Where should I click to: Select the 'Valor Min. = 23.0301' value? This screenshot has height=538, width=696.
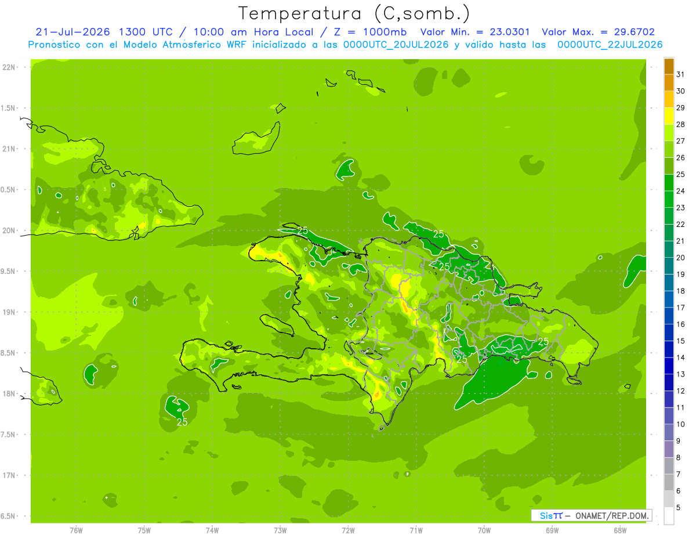tap(475, 32)
